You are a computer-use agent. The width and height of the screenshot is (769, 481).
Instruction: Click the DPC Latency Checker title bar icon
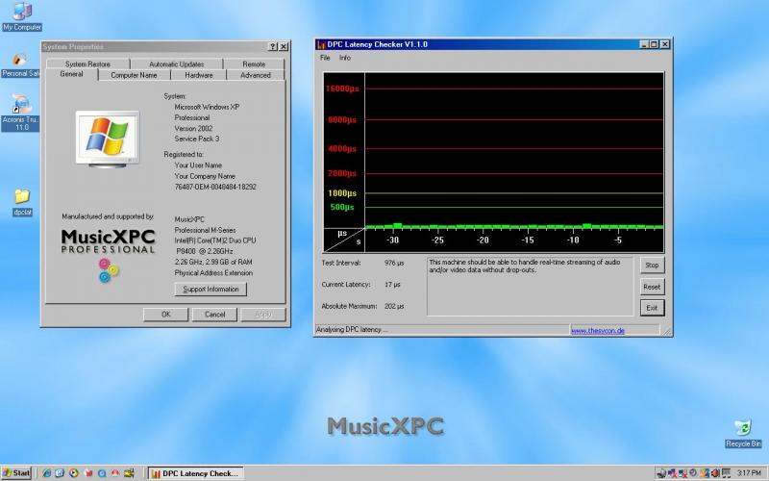point(321,44)
